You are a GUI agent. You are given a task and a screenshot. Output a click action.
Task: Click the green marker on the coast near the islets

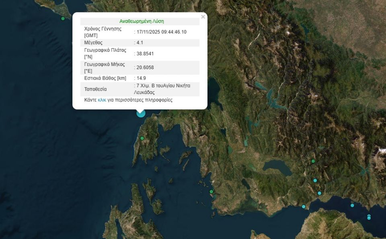coord(211,192)
